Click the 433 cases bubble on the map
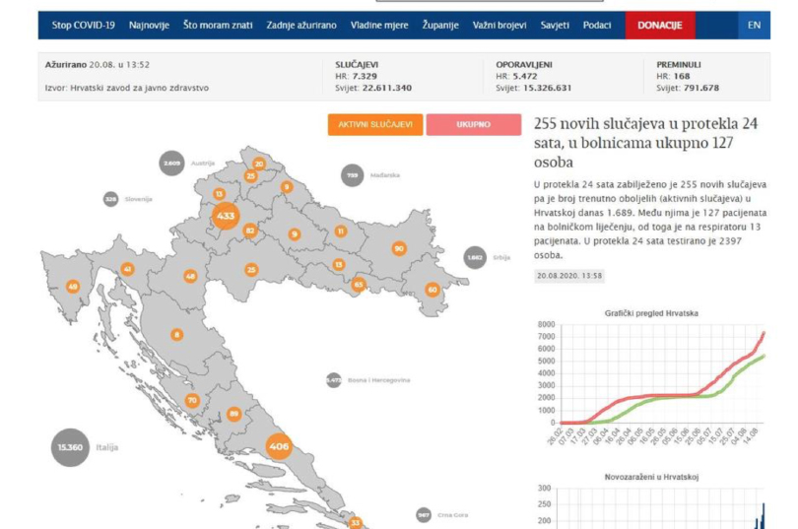This screenshot has width=798, height=529. [226, 215]
